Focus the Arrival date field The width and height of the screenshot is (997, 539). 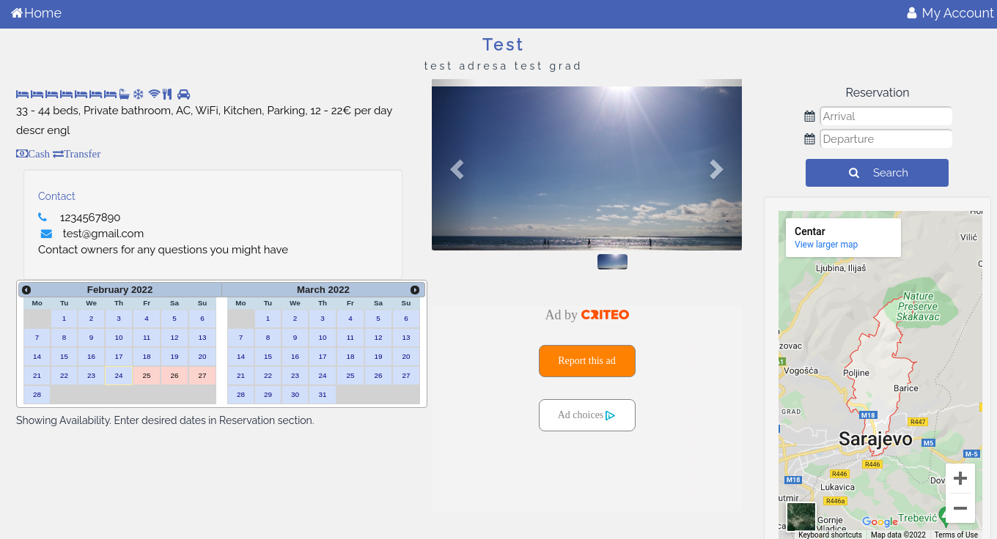(x=886, y=116)
